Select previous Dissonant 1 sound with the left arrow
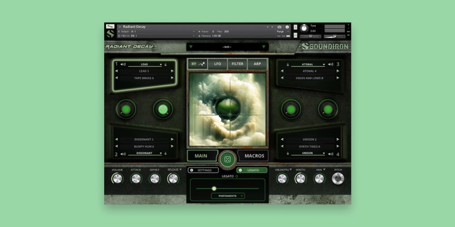Image resolution: width=455 pixels, height=227 pixels. point(116,139)
